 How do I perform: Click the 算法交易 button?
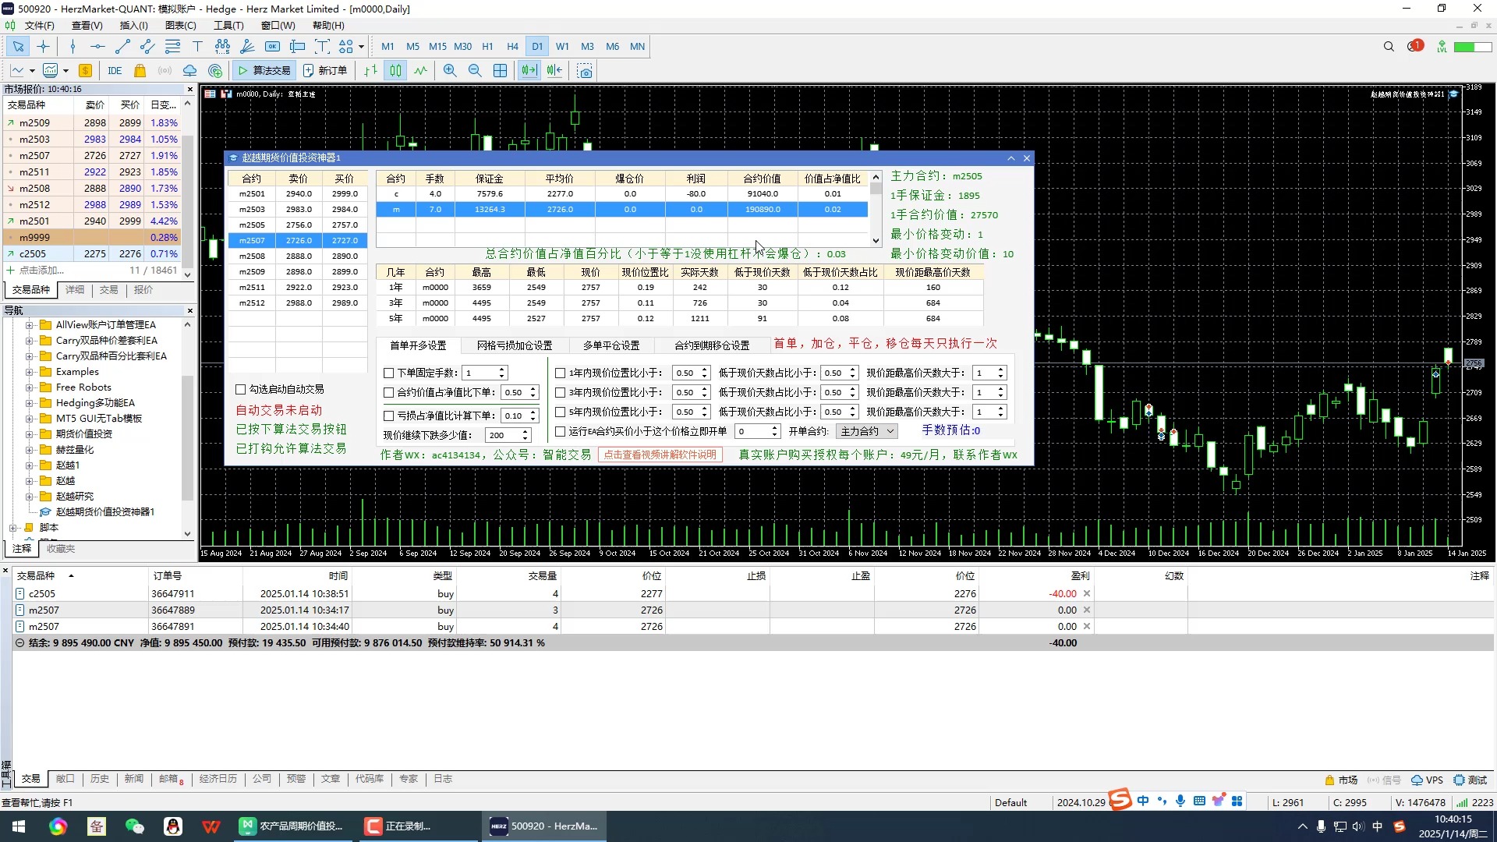click(x=264, y=71)
